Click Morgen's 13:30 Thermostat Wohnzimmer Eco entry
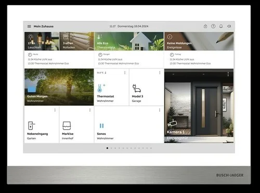Screen dimensions: 260x193 coord(119,63)
